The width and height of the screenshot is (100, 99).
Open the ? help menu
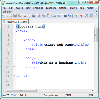pyautogui.click(x=15, y=12)
